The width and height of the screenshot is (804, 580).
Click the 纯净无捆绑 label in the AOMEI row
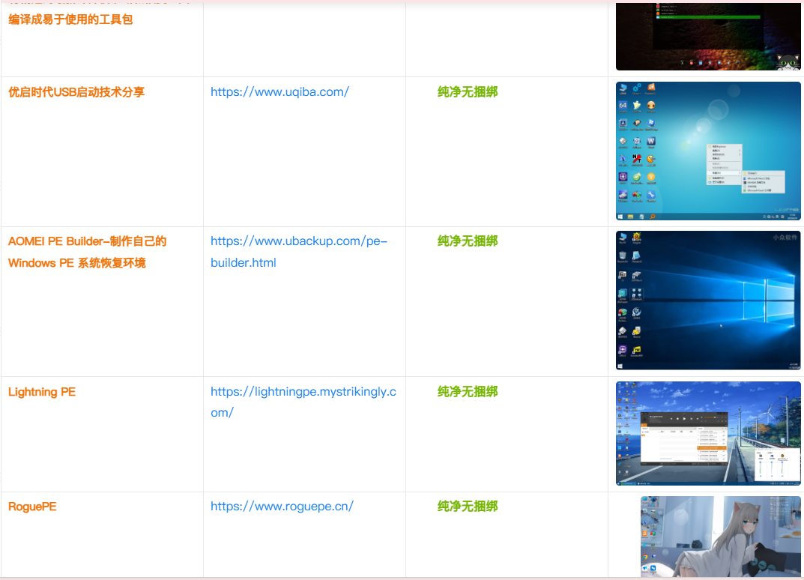(x=468, y=241)
